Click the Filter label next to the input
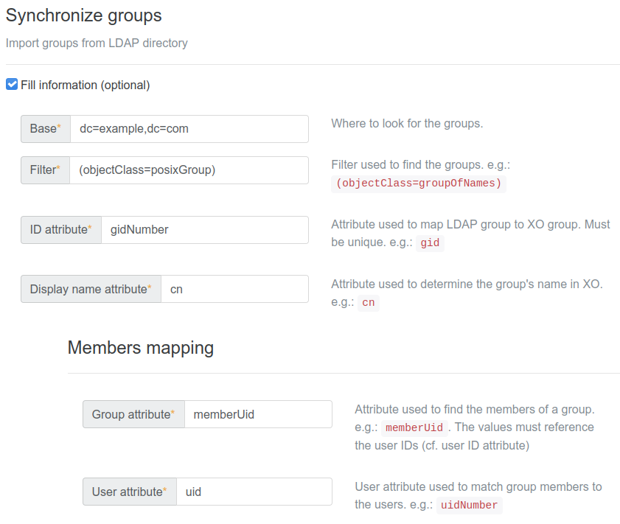This screenshot has height=524, width=620. [43, 170]
